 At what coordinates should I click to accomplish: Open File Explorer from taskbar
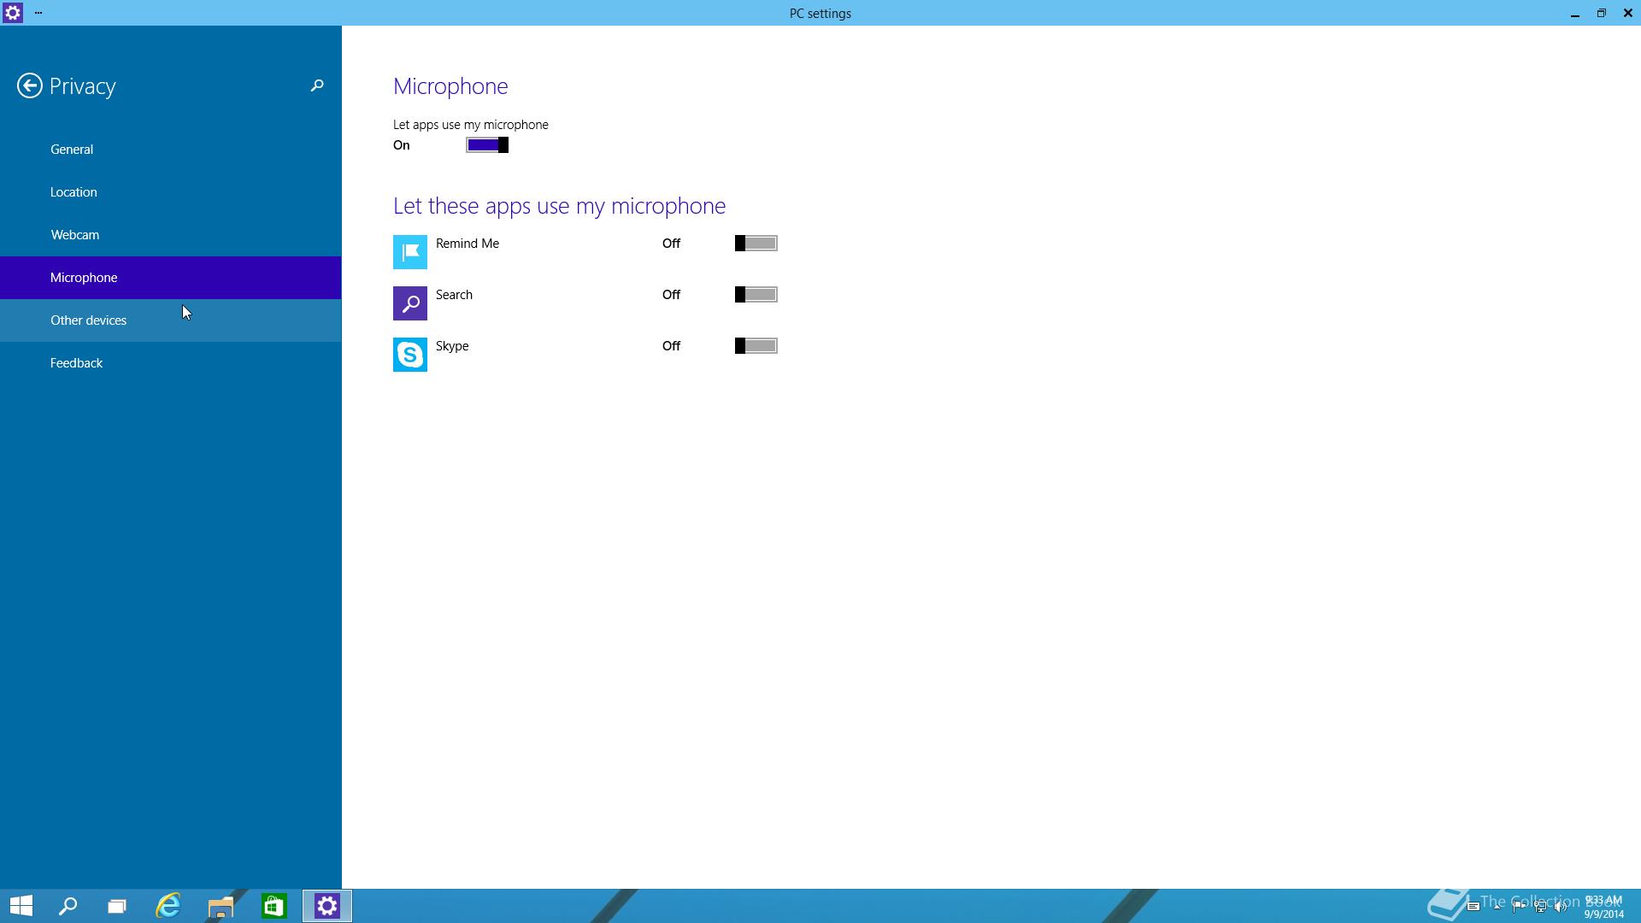coord(221,906)
